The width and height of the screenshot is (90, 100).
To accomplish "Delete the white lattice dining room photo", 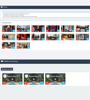I will [3, 39].
